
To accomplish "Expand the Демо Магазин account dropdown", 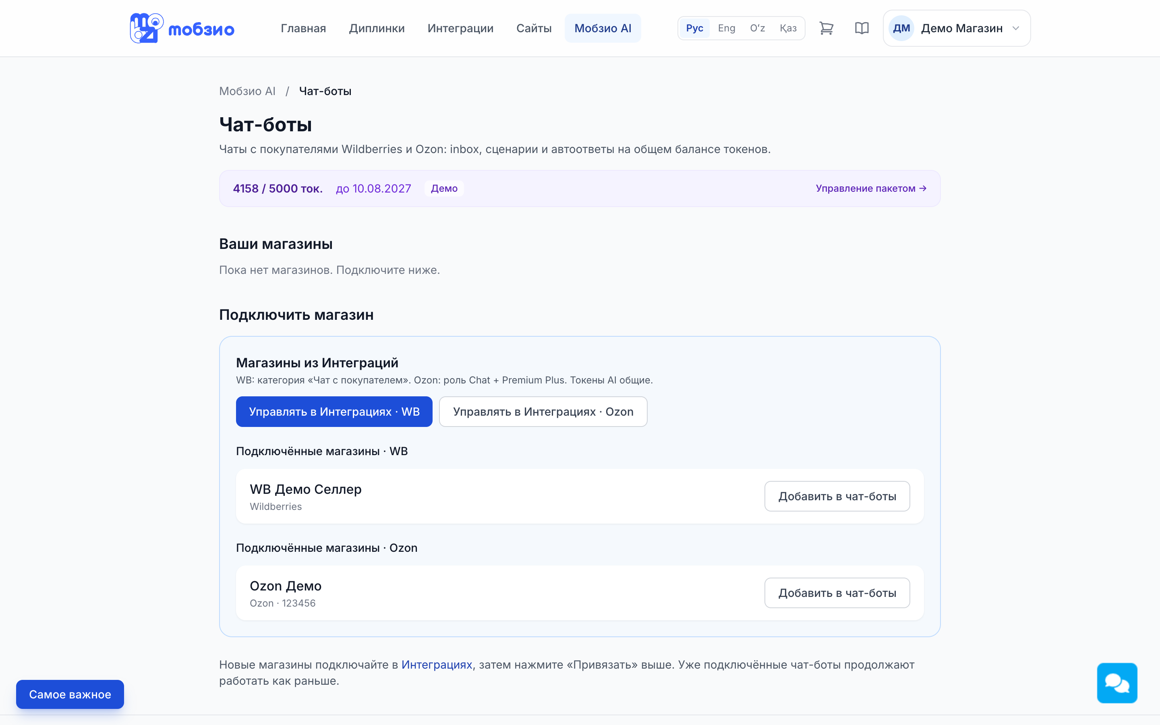I will click(x=957, y=28).
